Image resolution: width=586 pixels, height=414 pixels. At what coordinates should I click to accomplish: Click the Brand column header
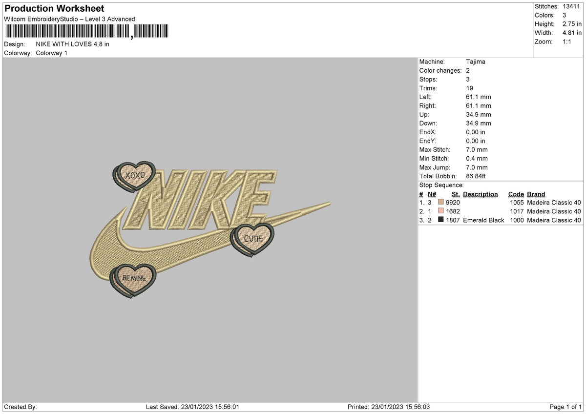(x=536, y=194)
